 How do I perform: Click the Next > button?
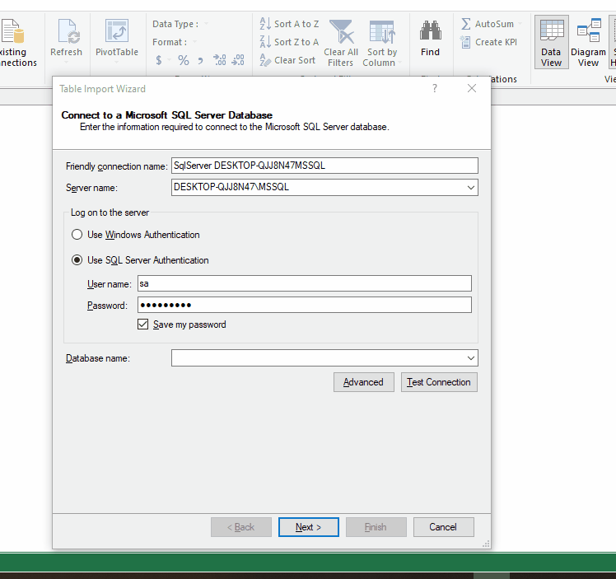pyautogui.click(x=308, y=527)
